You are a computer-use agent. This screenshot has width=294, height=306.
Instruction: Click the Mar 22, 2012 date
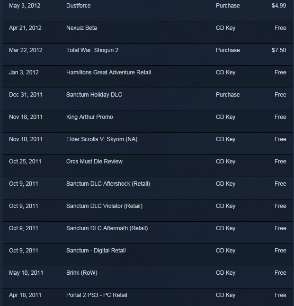pos(26,50)
